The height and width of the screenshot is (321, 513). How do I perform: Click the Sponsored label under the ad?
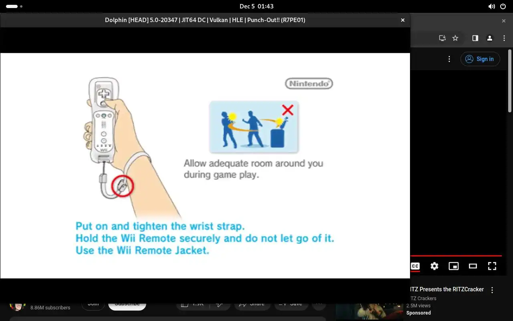[x=418, y=313]
